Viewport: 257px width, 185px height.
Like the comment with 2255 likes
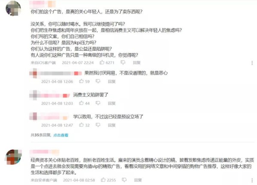tap(103, 180)
